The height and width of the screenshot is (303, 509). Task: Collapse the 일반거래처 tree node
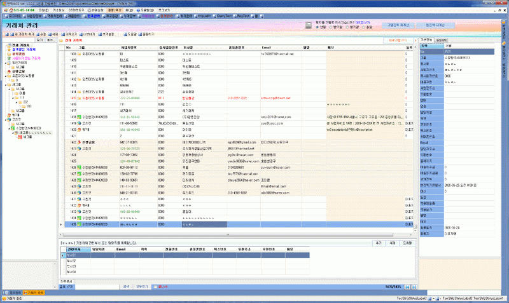click(x=6, y=63)
